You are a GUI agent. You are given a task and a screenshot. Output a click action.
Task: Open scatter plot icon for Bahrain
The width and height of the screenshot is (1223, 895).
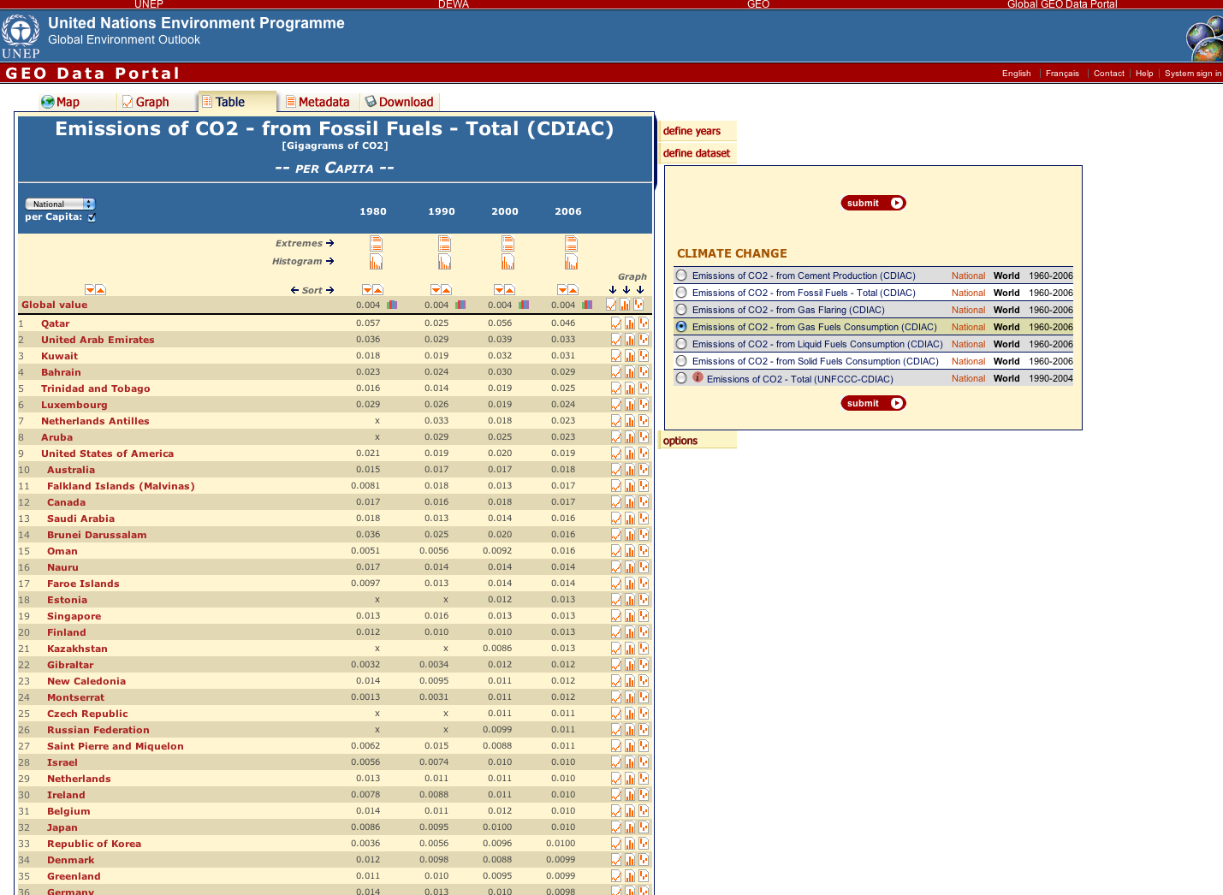(644, 372)
